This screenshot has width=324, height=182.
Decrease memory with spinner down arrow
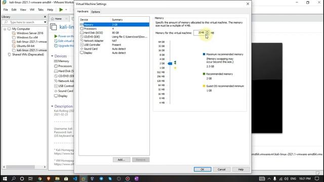coord(207,34)
